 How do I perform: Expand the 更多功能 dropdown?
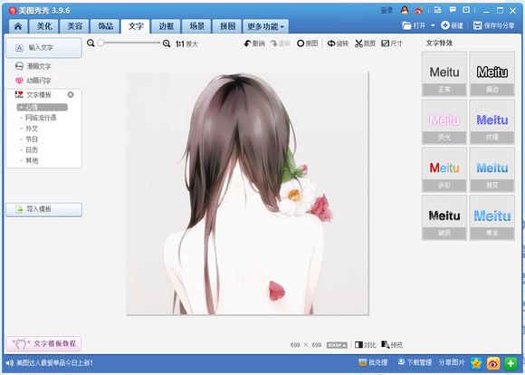click(265, 26)
